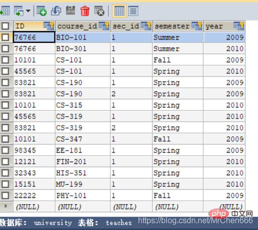
Task: Select Summer cell in BIO-301 row
Action: [x=178, y=49]
